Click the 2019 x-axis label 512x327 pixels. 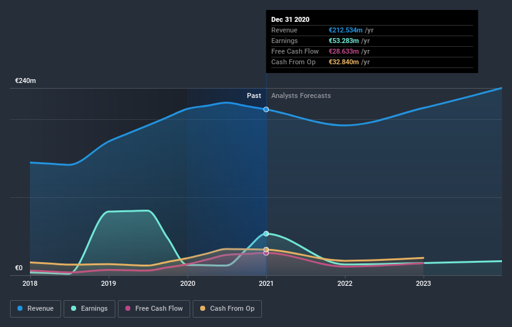click(109, 283)
